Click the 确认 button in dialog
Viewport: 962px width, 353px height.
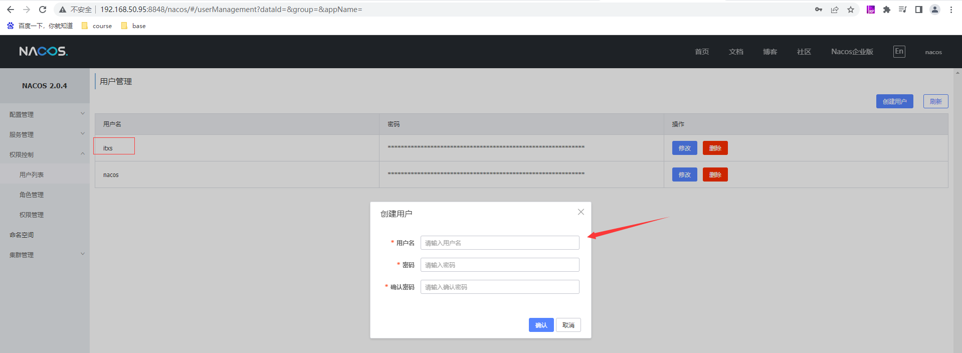click(541, 325)
